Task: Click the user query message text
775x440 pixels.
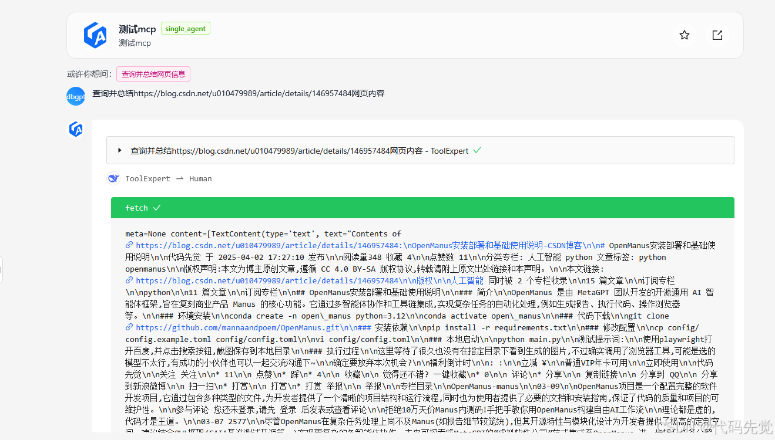Action: pos(239,93)
